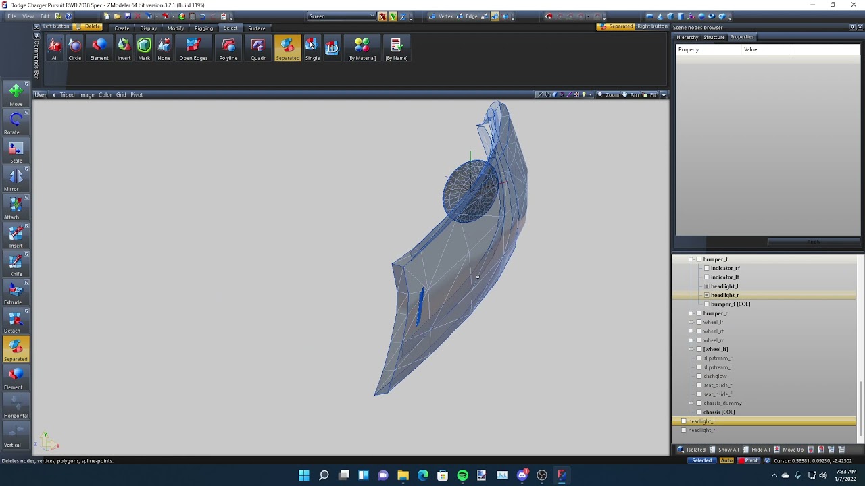The width and height of the screenshot is (865, 486).
Task: Click the Quadr selection icon
Action: pyautogui.click(x=258, y=49)
